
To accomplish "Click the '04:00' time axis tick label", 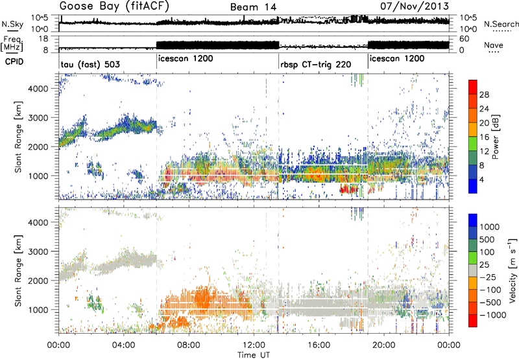I will pyautogui.click(x=123, y=345).
